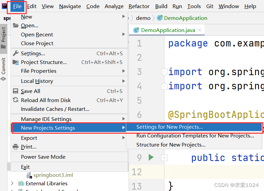
Task: Click the springboot3.iml file icon
Action: pos(29,175)
